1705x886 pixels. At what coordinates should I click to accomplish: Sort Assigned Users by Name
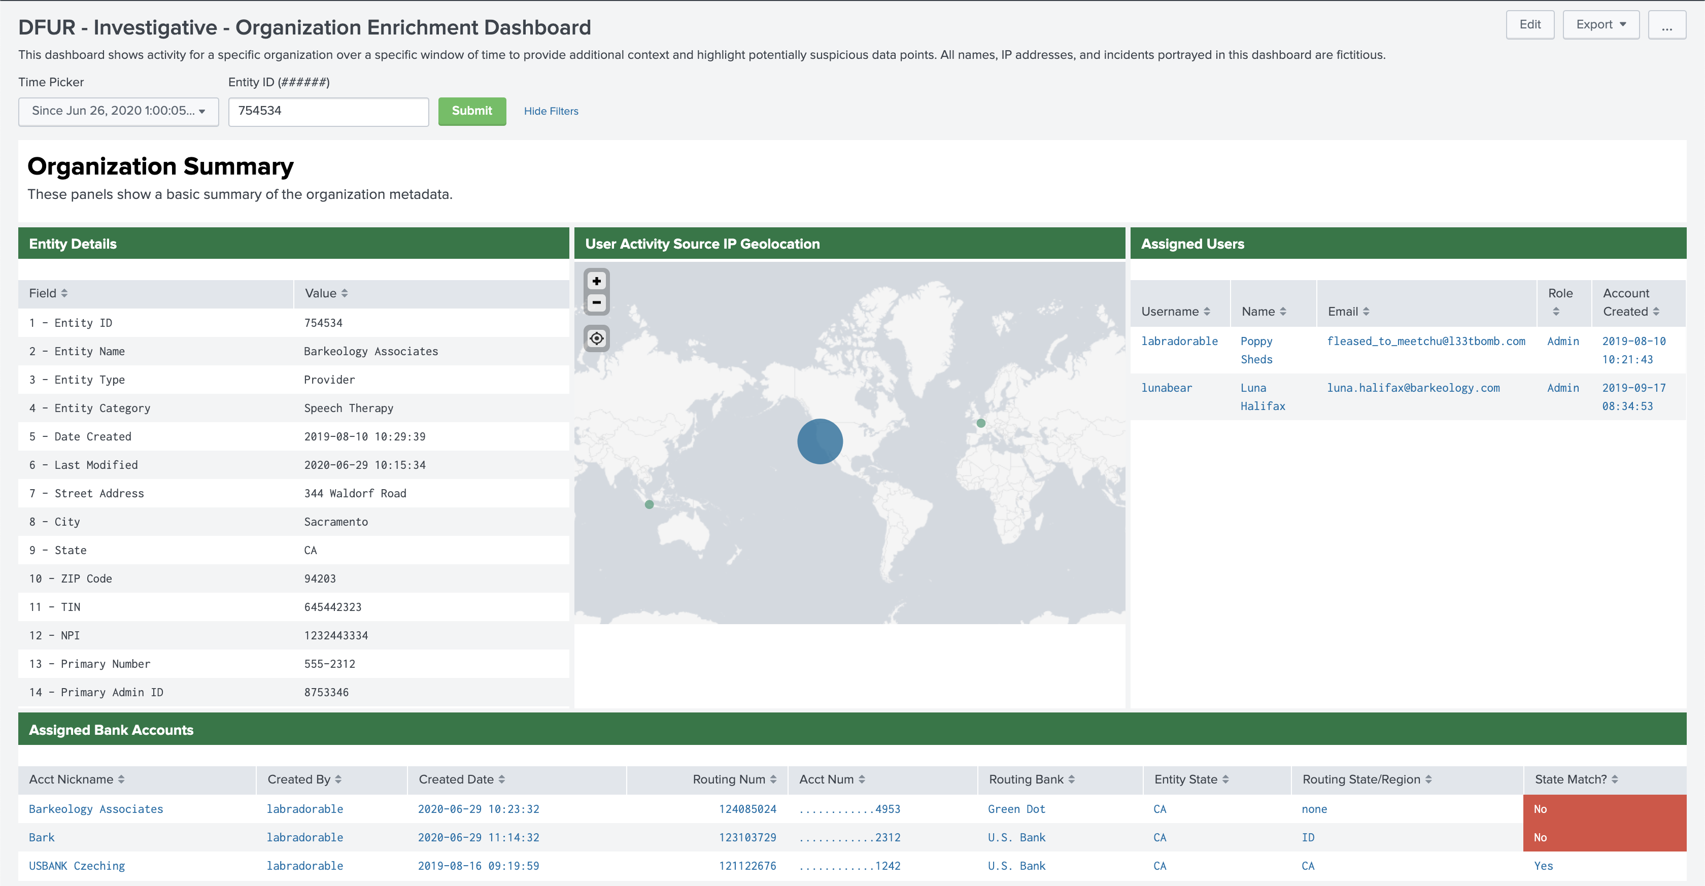1264,312
